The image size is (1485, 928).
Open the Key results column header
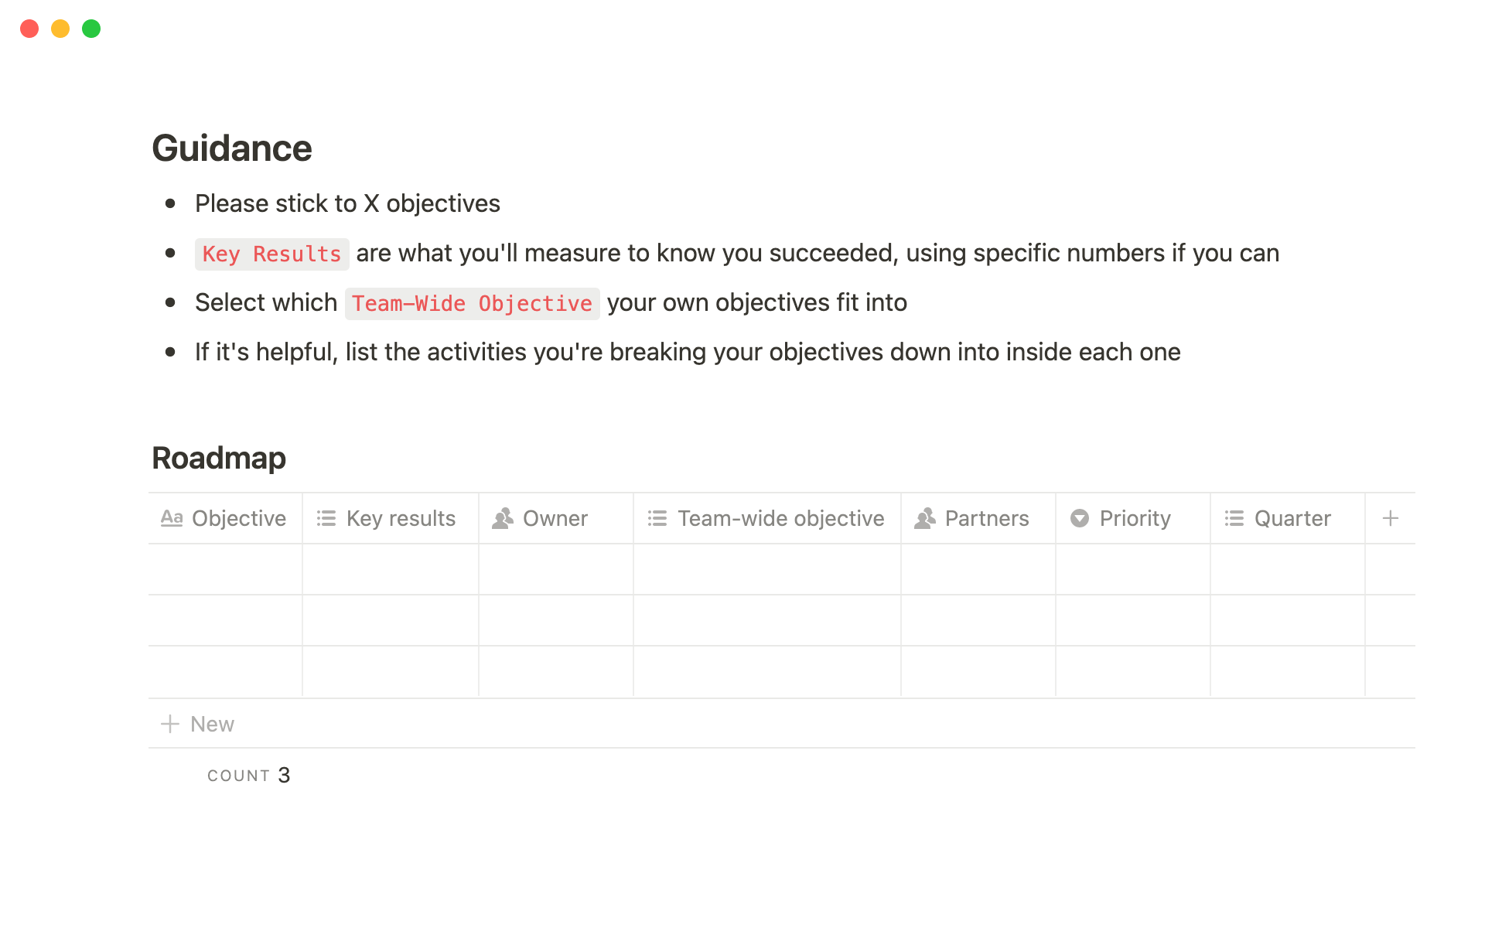(x=401, y=518)
